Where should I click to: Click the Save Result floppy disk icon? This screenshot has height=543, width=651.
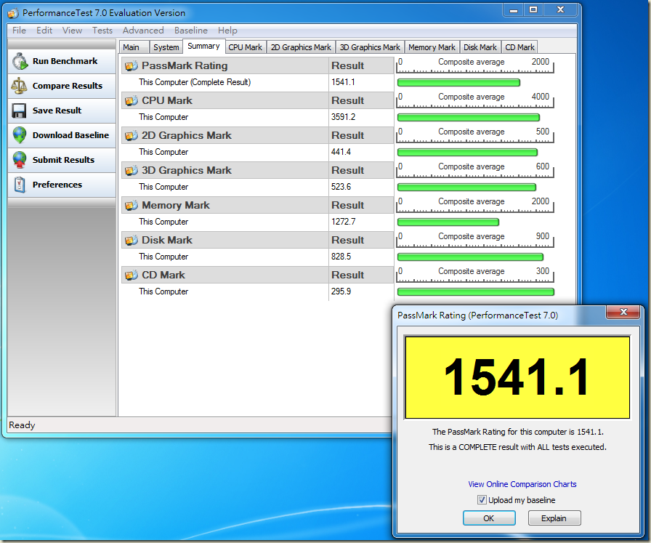(20, 110)
